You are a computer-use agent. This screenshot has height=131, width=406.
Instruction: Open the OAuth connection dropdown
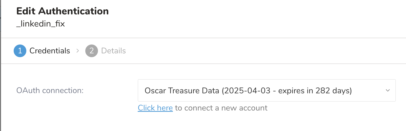pos(266,91)
